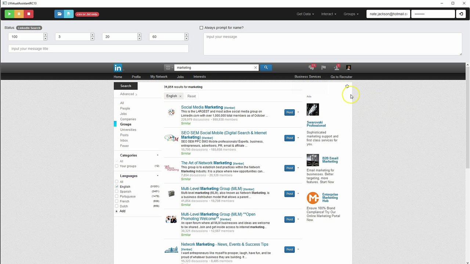Open dropdown beside Art of Network Marketing Post
Viewport: 470px width, 264px height.
coord(298,168)
